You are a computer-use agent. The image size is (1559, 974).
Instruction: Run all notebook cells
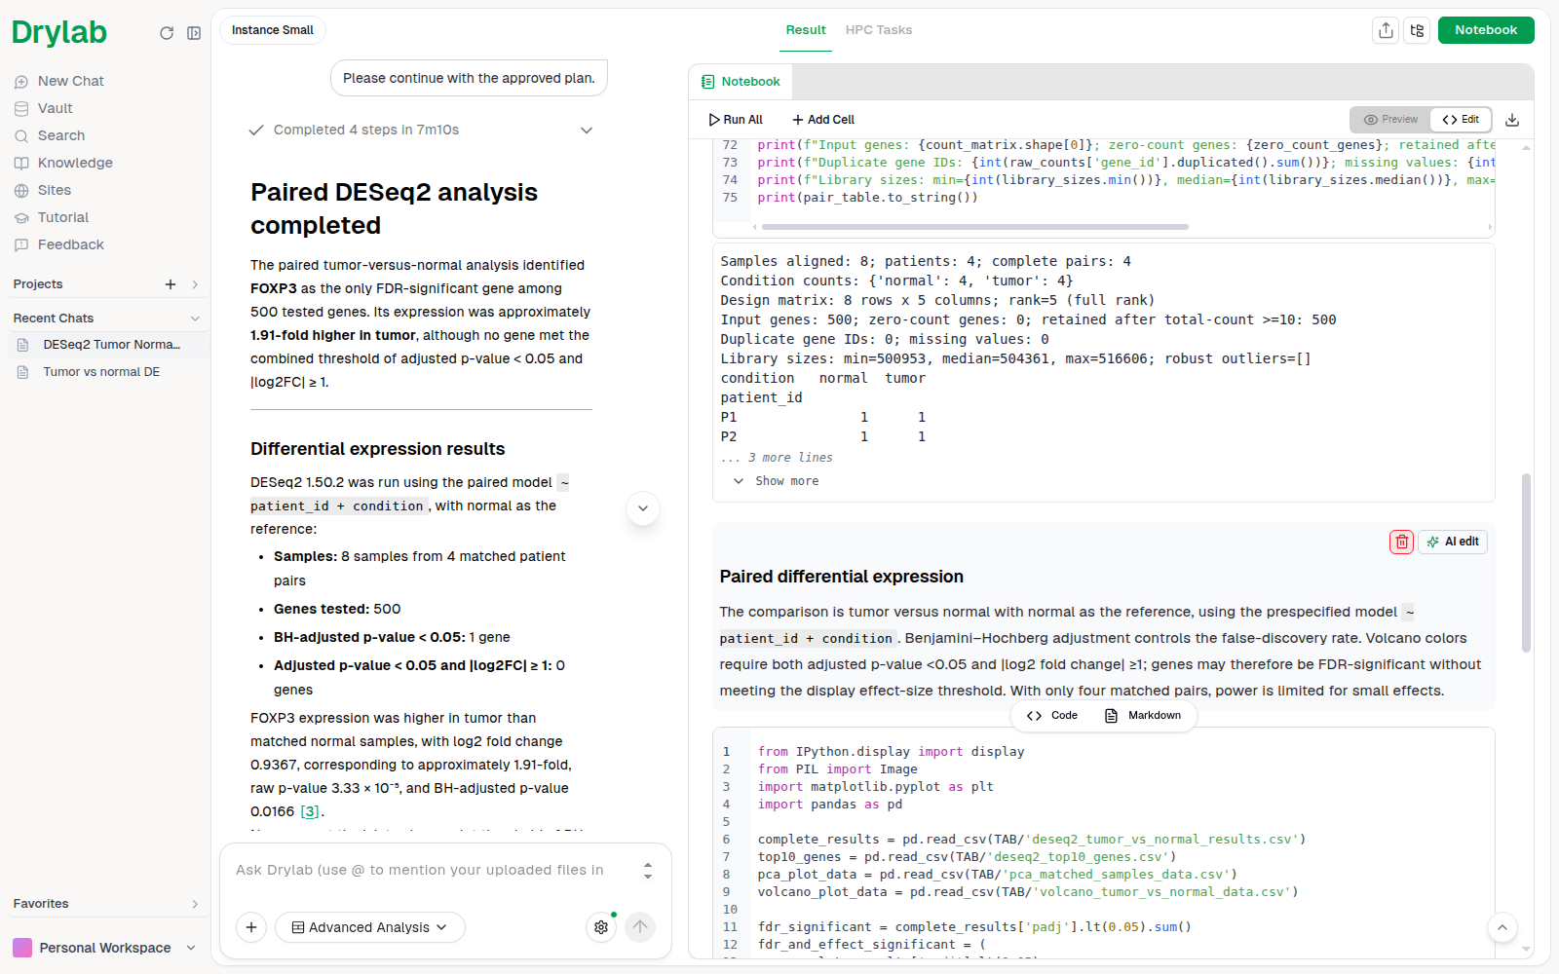(x=736, y=120)
